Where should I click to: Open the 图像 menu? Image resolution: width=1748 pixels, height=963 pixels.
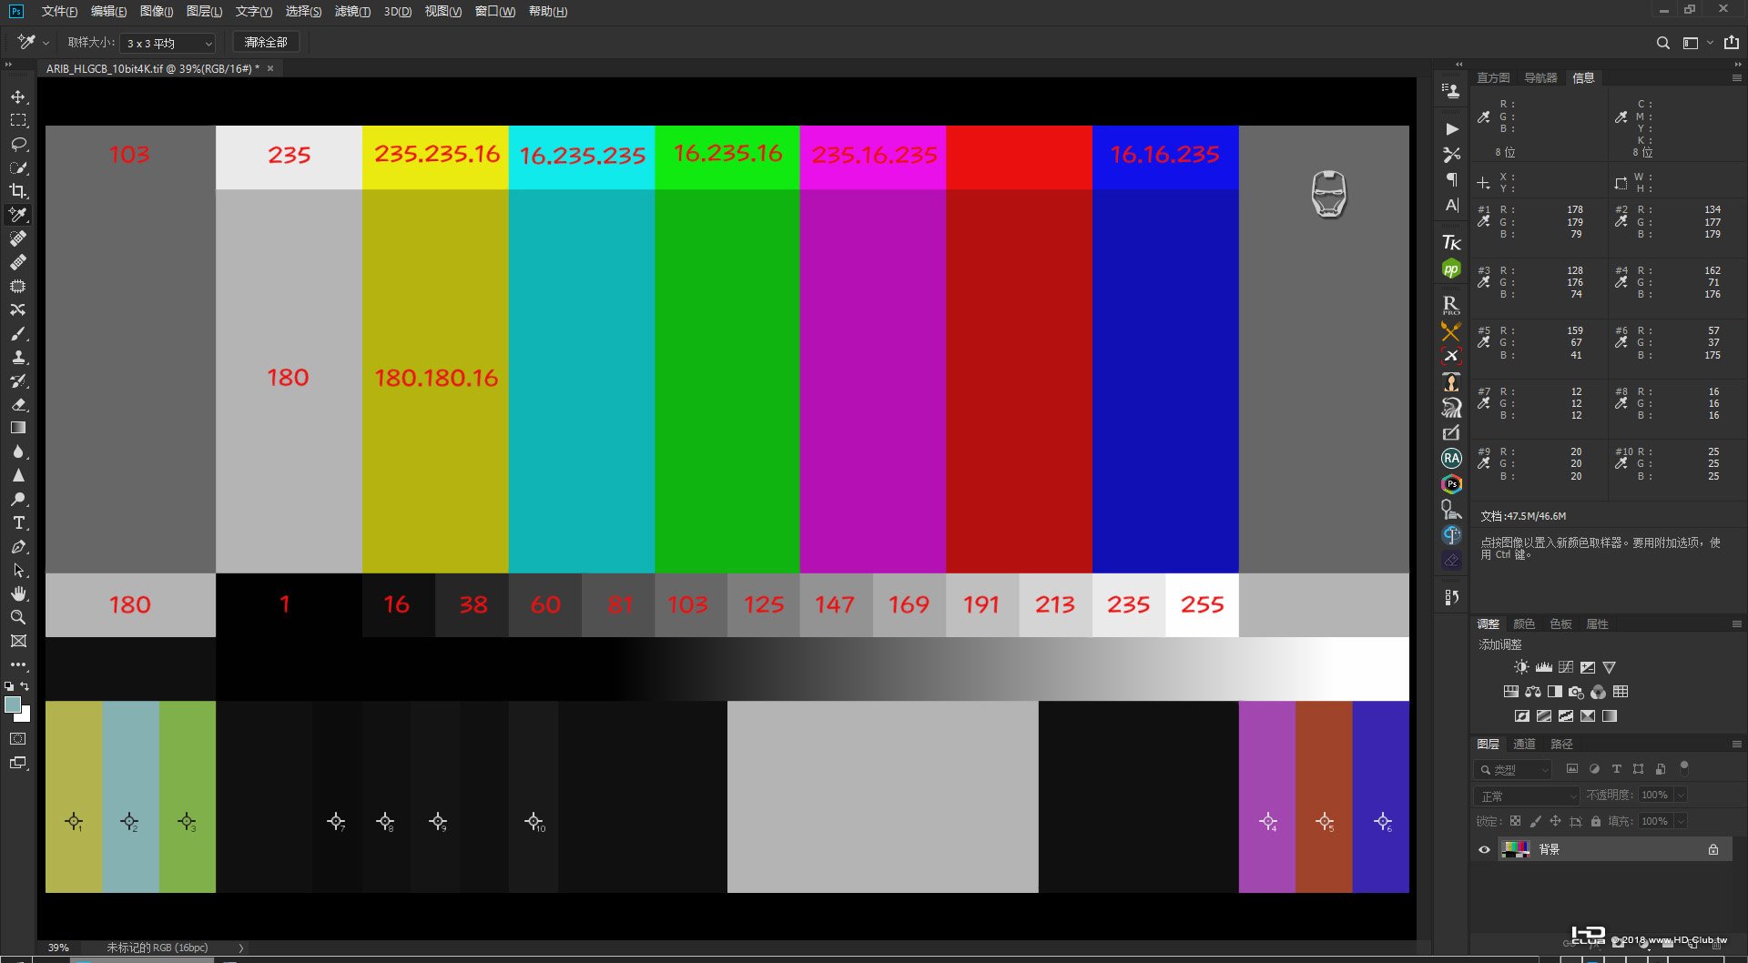click(x=157, y=12)
